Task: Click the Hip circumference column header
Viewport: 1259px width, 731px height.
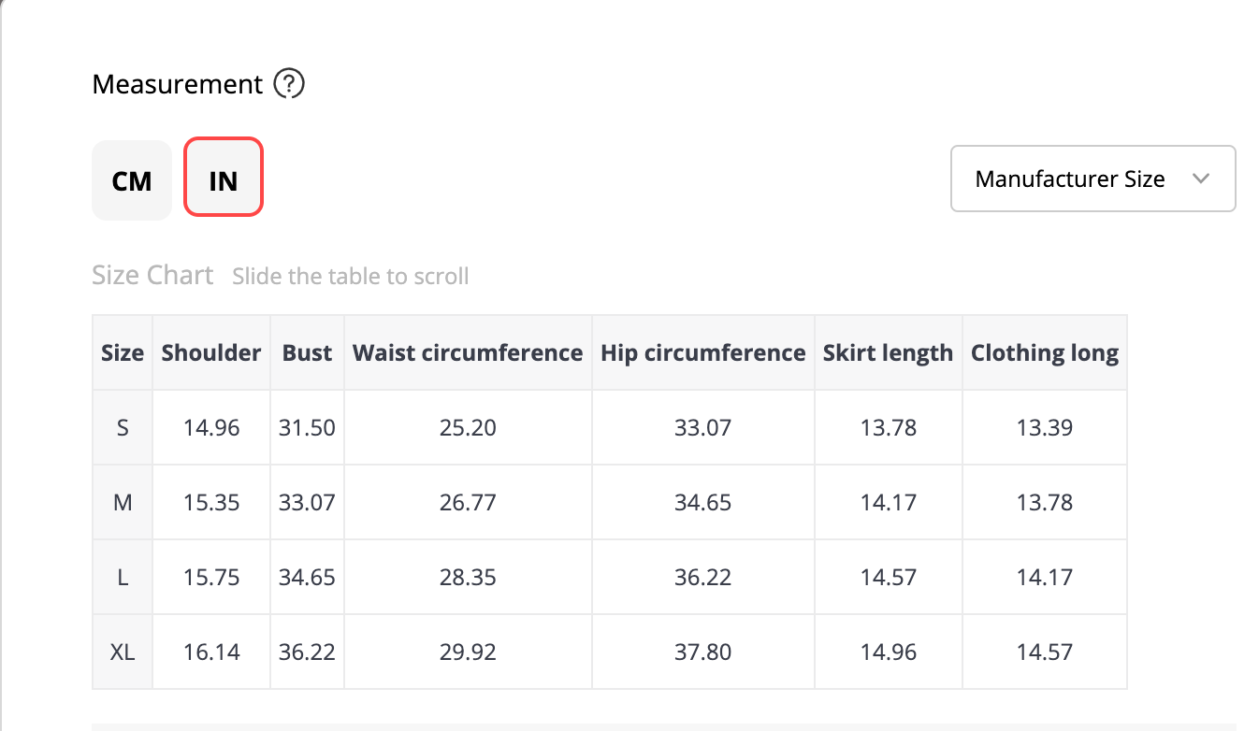Action: point(703,352)
